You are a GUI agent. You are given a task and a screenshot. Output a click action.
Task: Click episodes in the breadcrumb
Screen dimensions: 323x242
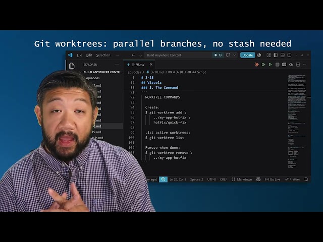(x=134, y=72)
